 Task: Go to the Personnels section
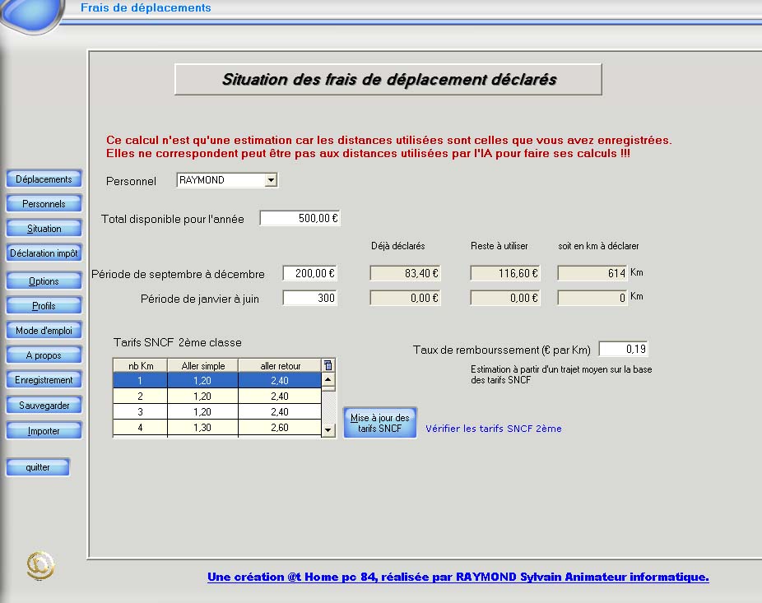(x=44, y=204)
